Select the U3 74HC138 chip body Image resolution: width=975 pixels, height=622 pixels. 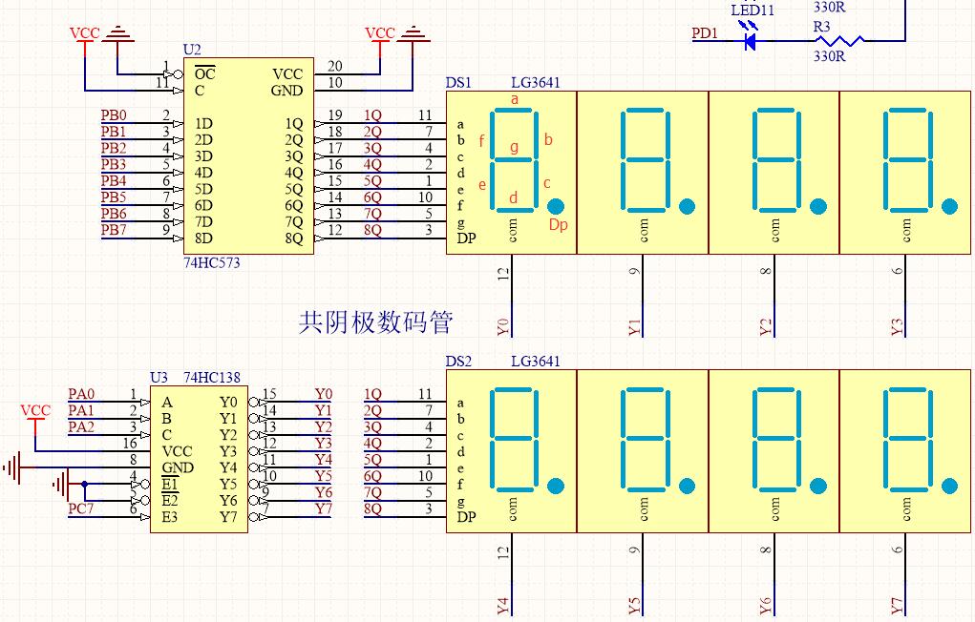point(199,459)
